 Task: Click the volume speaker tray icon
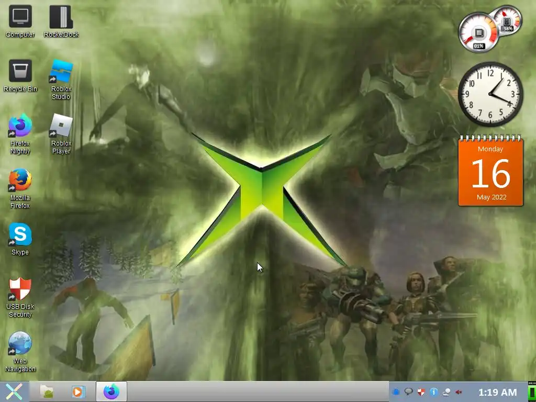(x=459, y=392)
